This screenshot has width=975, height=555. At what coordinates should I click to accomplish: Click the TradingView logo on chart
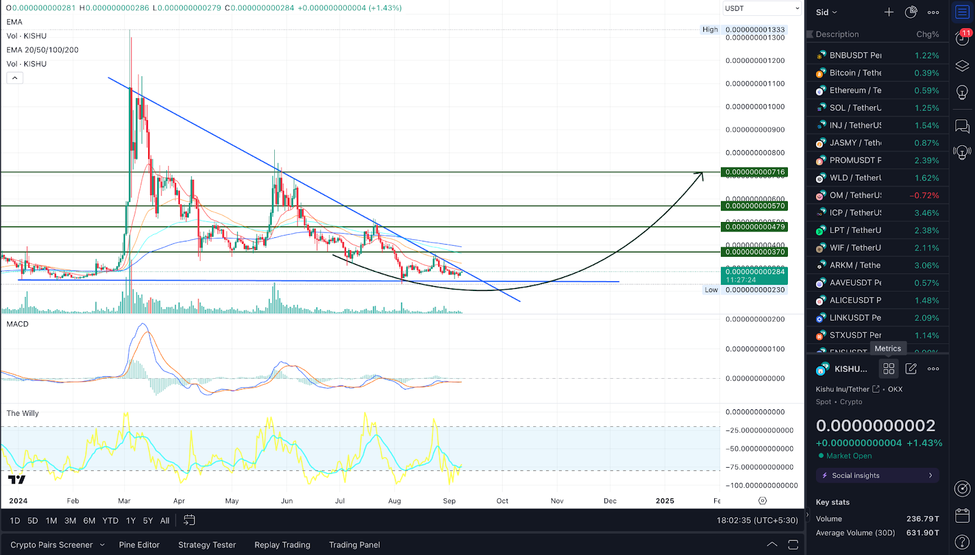click(x=17, y=480)
